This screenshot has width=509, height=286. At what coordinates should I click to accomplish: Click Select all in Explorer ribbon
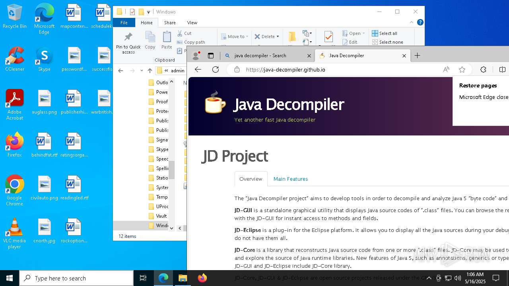pos(385,33)
